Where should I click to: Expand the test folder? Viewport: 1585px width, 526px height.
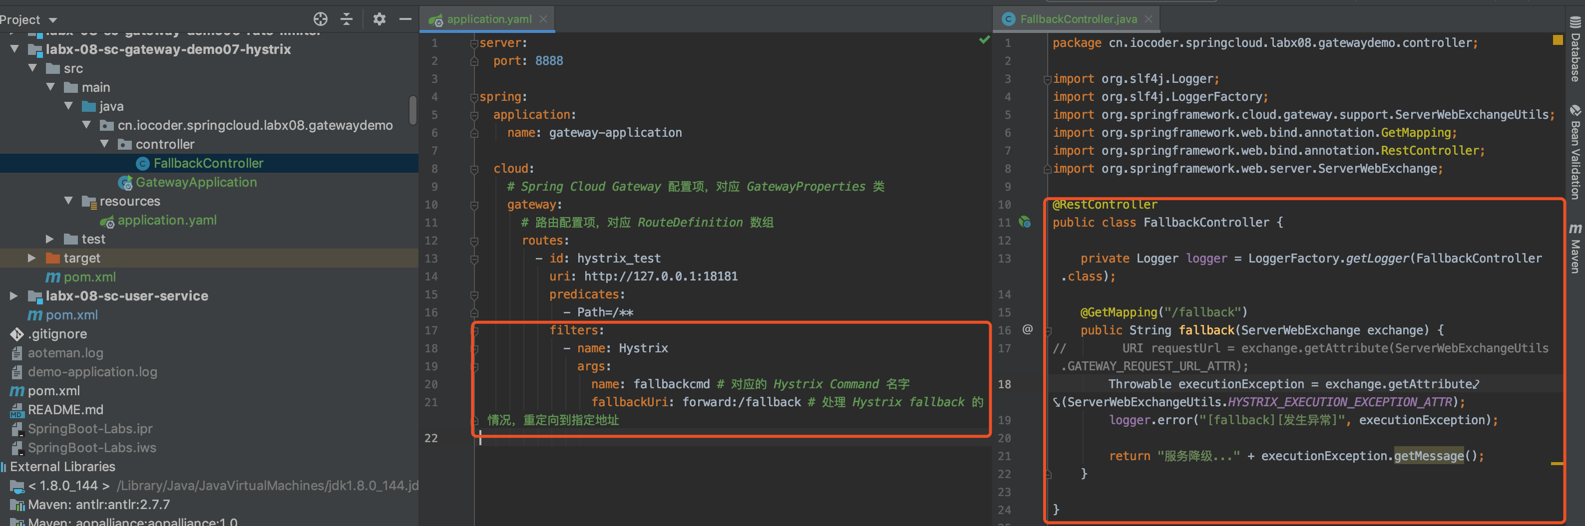point(50,239)
